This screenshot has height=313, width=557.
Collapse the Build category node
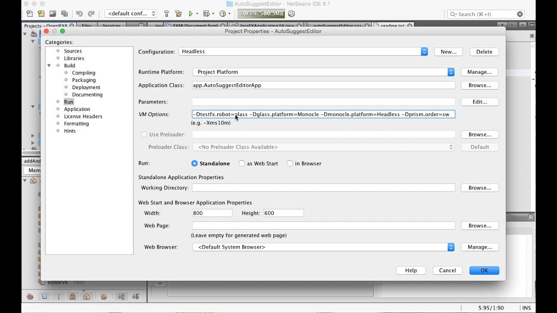tap(50, 66)
